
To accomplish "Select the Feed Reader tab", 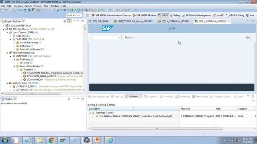I will point(200,97).
